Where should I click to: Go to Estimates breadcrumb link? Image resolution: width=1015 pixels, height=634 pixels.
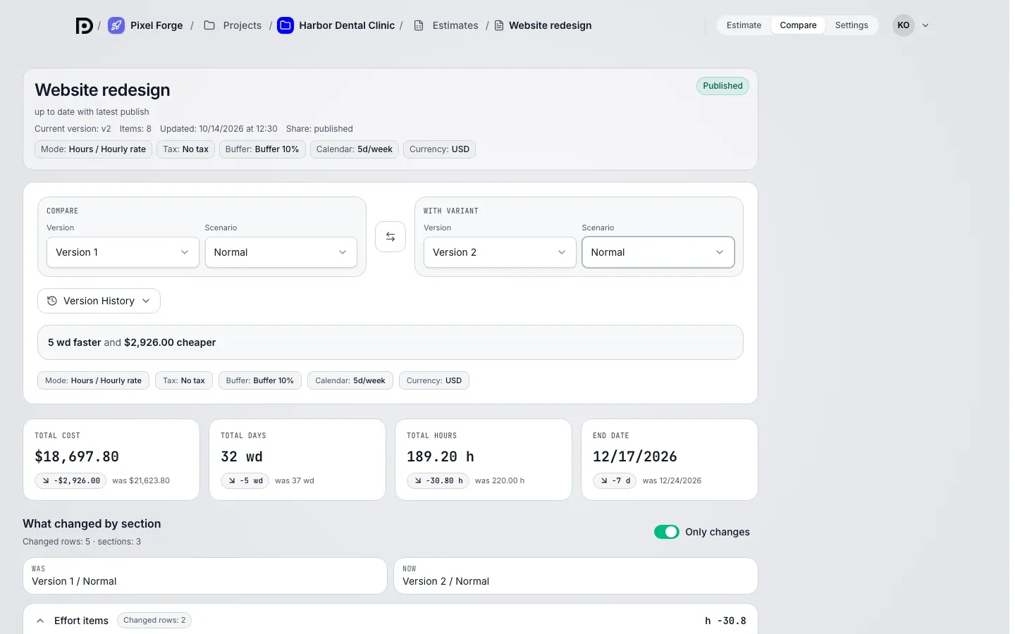(455, 25)
